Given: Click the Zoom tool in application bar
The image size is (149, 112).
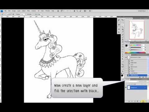Looking at the screenshot, I should click(x=77, y=11).
